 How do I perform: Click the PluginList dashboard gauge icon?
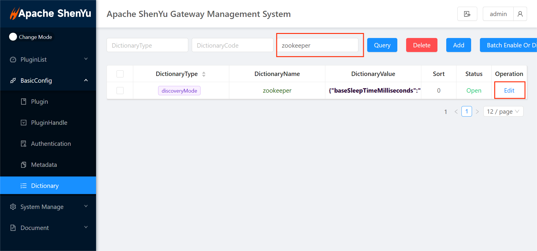(13, 60)
